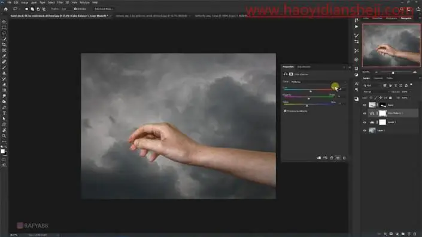Switch to the Channels tab
The width and height of the screenshot is (422, 237).
coord(378,78)
